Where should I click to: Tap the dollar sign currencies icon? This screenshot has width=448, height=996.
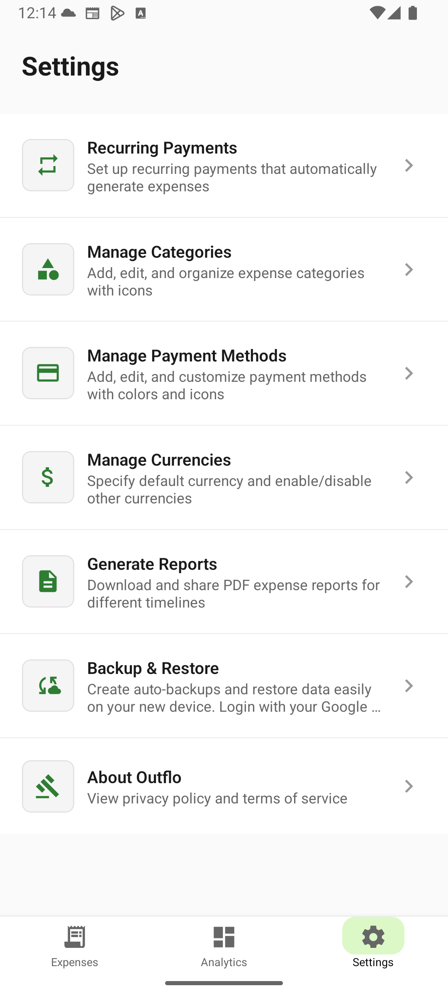click(x=48, y=477)
